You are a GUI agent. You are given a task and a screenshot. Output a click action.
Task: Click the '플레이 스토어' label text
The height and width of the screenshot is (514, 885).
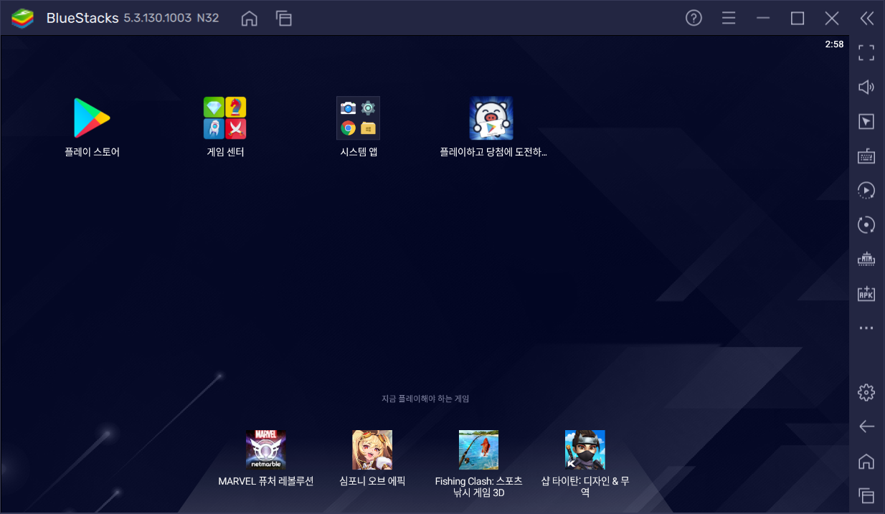(x=92, y=152)
